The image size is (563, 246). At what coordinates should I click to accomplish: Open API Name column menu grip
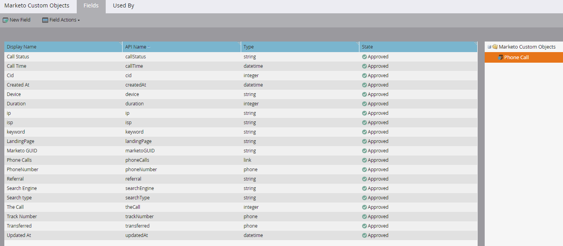point(239,43)
